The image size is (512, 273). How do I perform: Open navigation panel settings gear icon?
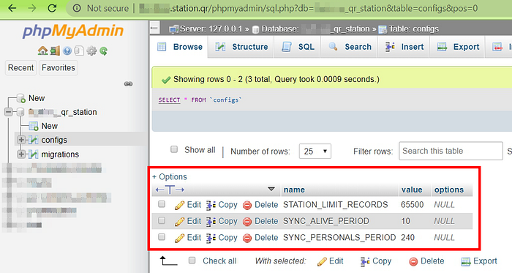click(91, 51)
